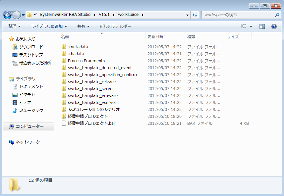Click the folder icon of swrba_template_operation_confirm
284x196 pixels.
tap(64, 74)
